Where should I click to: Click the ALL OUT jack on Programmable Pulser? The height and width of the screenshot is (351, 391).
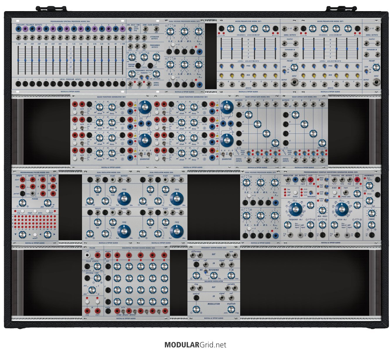point(53,179)
